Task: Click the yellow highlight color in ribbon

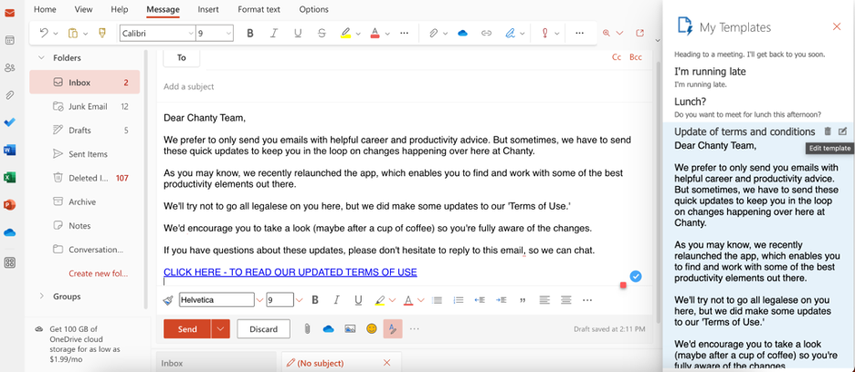Action: (345, 34)
